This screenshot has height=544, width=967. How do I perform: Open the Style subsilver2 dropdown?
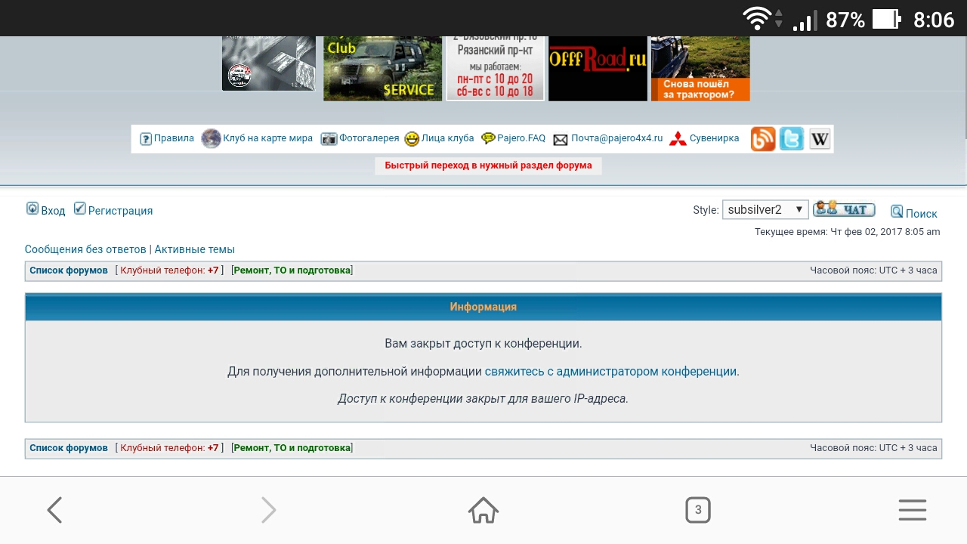tap(765, 210)
